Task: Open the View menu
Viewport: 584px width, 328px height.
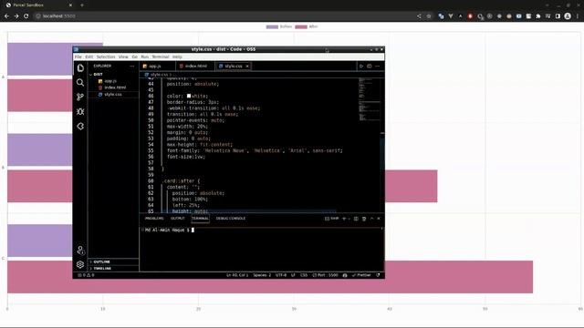Action: pos(123,56)
